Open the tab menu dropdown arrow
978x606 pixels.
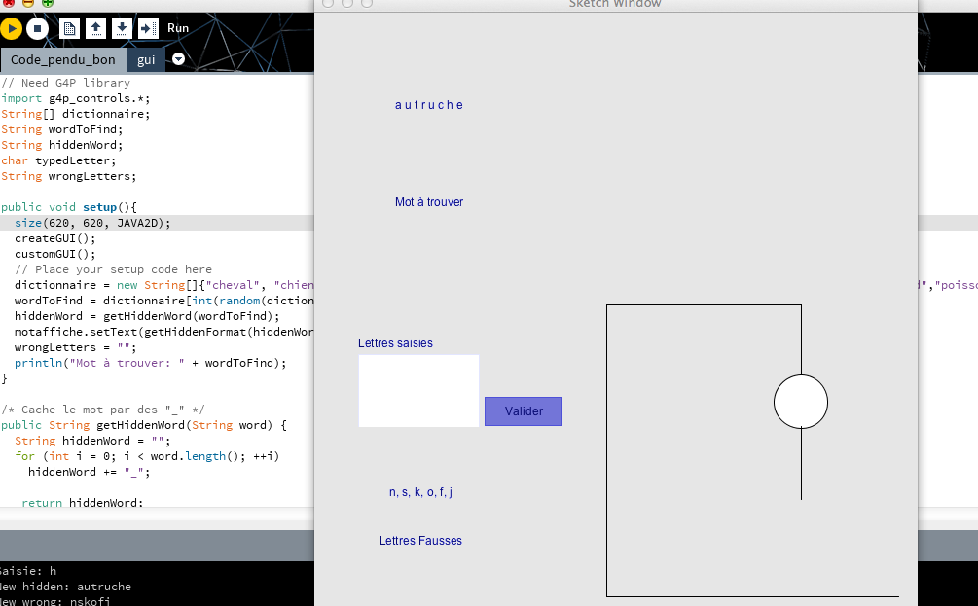[x=178, y=60]
